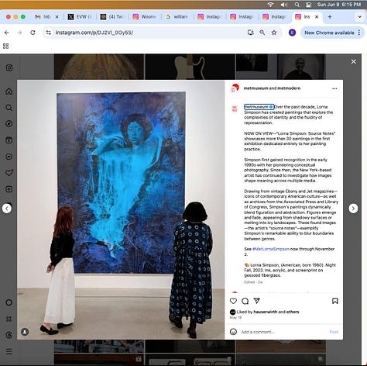This screenshot has width=367, height=366.
Task: Open Chrome profile avatar
Action: tap(292, 33)
